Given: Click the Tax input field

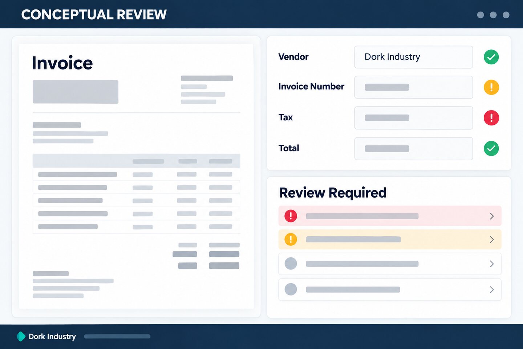Looking at the screenshot, I should coord(413,118).
